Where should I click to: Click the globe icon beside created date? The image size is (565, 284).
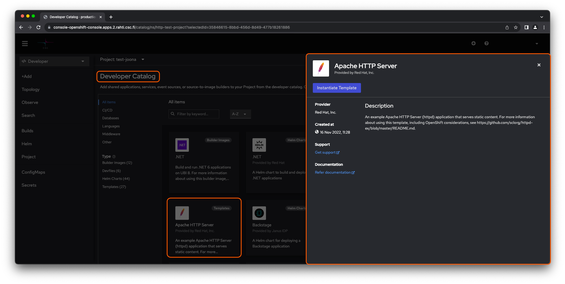pyautogui.click(x=317, y=132)
